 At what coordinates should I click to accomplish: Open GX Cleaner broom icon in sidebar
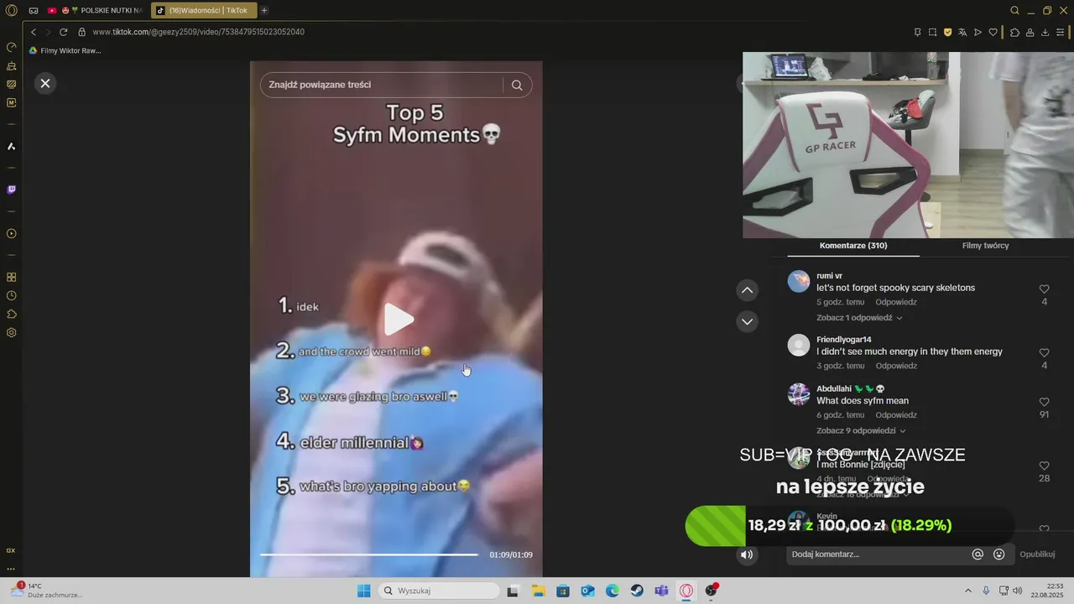pyautogui.click(x=12, y=65)
